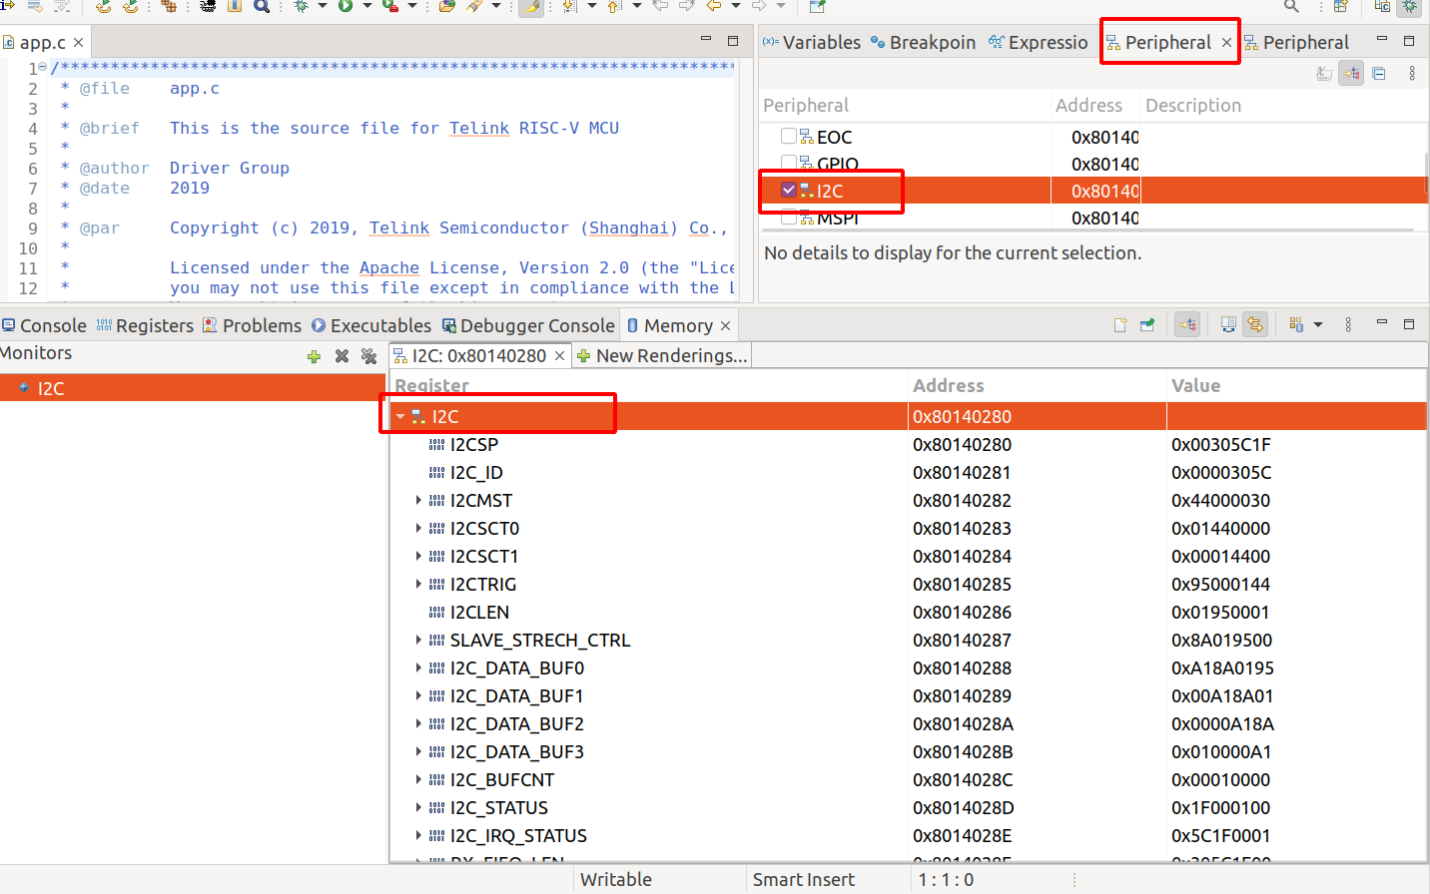Click the I2CSP register row icon
The image size is (1430, 894).
(436, 445)
